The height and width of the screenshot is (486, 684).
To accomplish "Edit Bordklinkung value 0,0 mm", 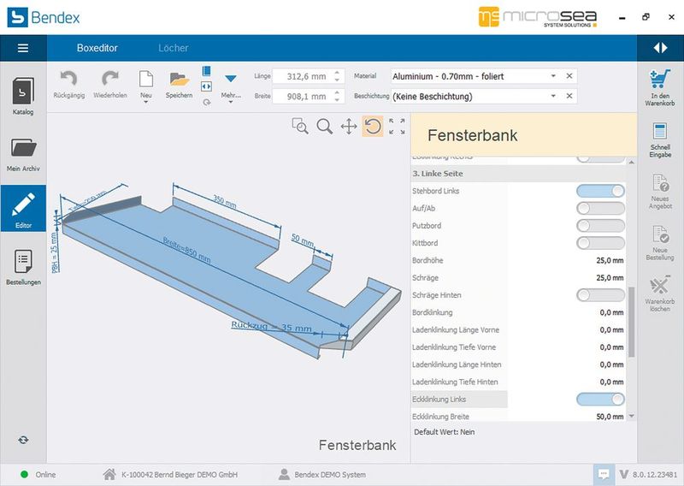I will (x=611, y=312).
